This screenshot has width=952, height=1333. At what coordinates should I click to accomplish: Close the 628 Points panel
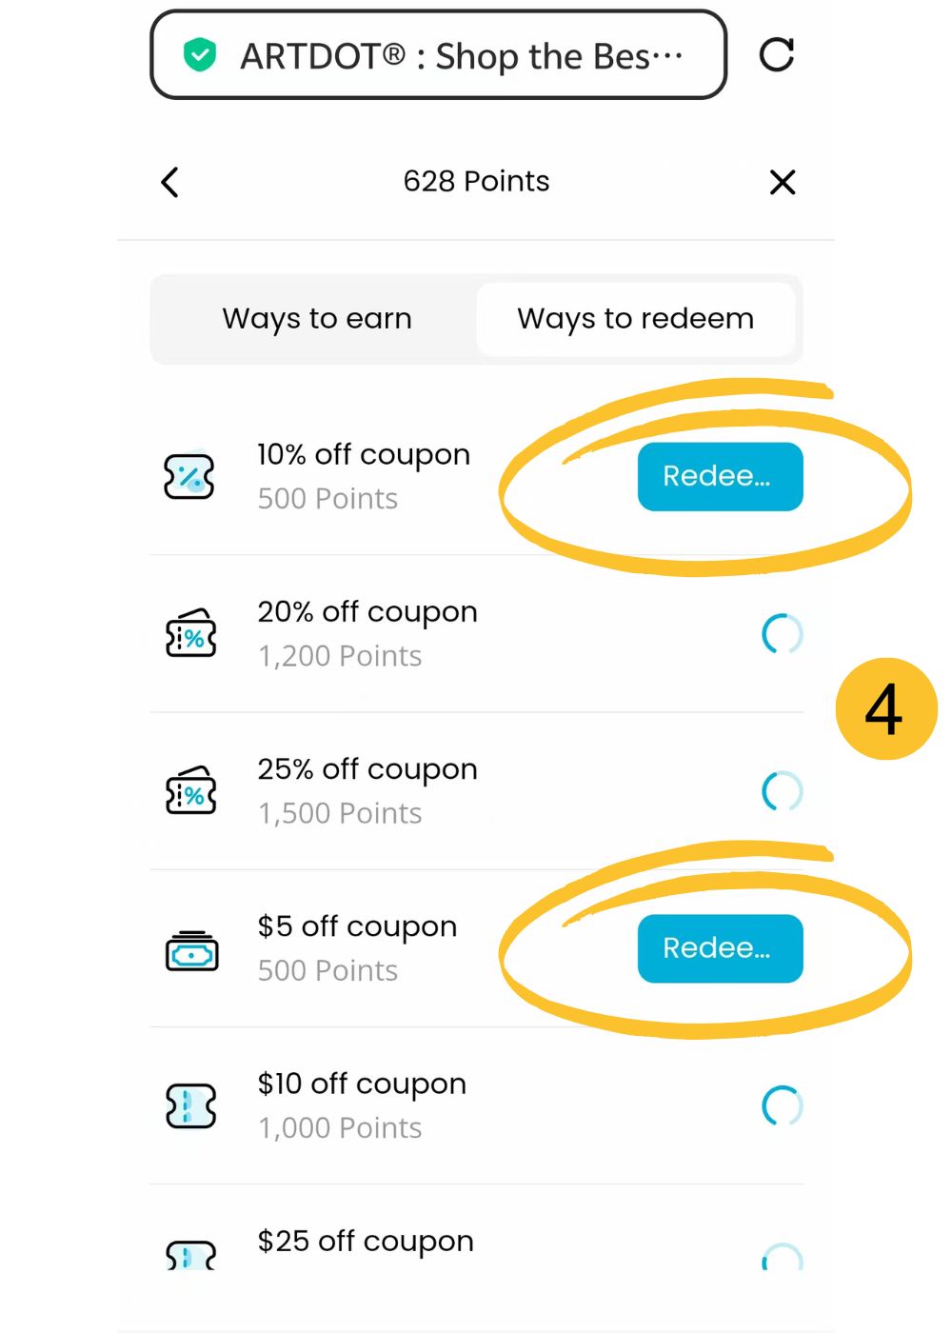click(x=783, y=182)
